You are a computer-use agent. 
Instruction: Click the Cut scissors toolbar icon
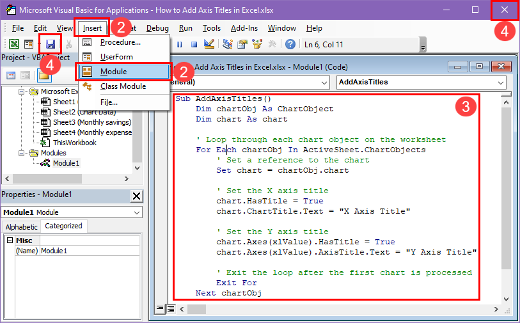click(68, 44)
